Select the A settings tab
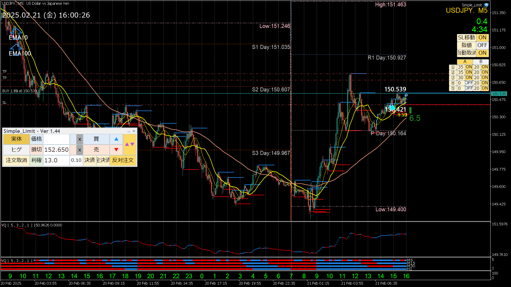Image resolution: width=511 pixels, height=287 pixels. click(465, 62)
